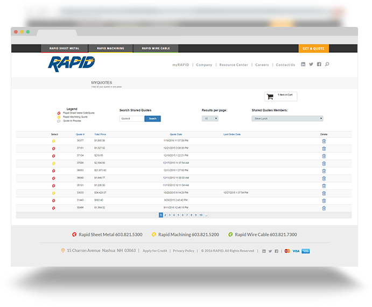Open the shopping cart icon
The image size is (372, 307).
coord(270,96)
